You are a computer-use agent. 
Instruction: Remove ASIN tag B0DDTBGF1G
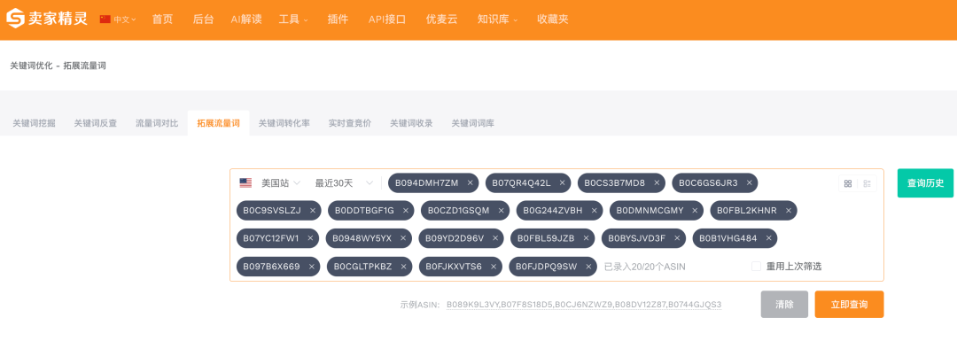click(x=405, y=211)
